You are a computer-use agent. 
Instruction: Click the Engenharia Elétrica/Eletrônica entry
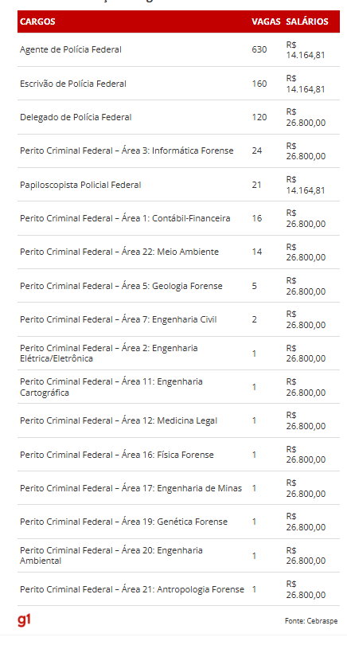(x=109, y=354)
